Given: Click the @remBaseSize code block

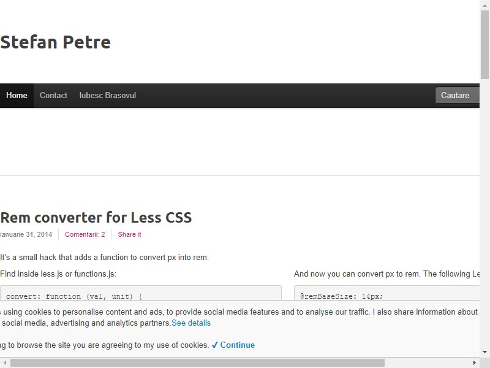Looking at the screenshot, I should coord(386,293).
